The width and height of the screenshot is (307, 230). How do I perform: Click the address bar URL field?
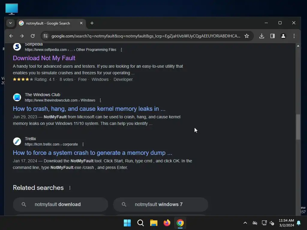pyautogui.click(x=146, y=36)
